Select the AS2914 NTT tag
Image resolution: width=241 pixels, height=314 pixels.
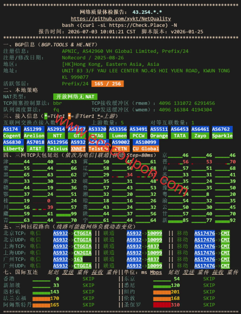56,132
